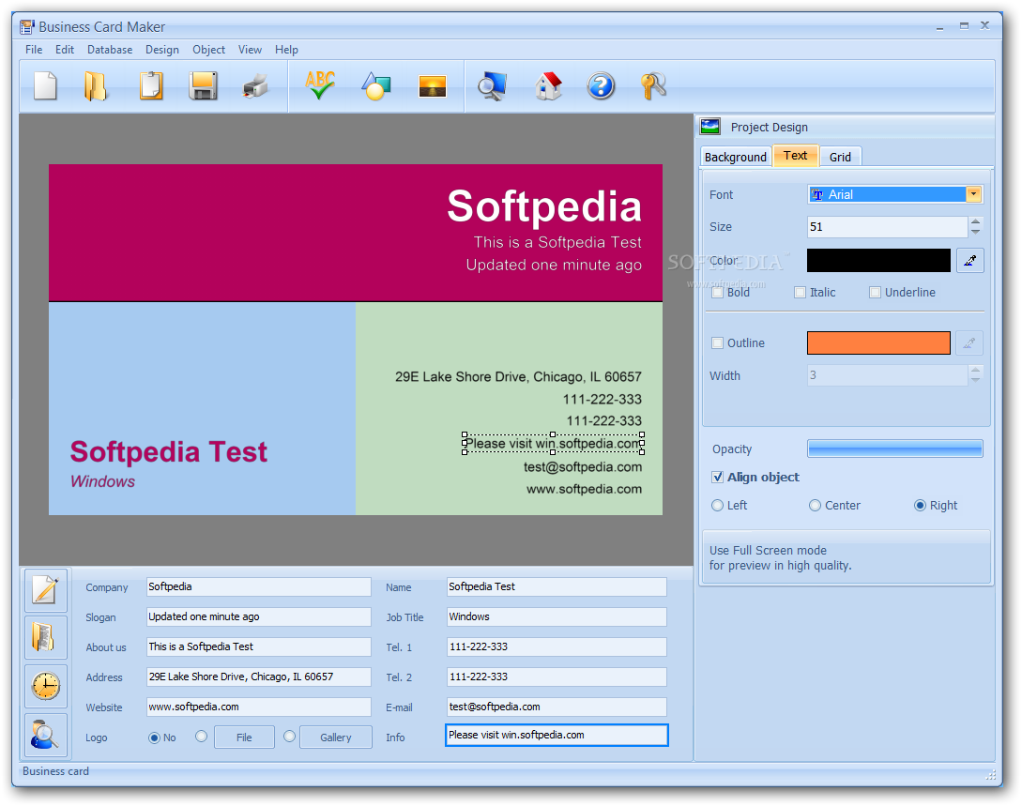This screenshot has height=806, width=1022.
Task: Open the Database menu
Action: pos(110,50)
